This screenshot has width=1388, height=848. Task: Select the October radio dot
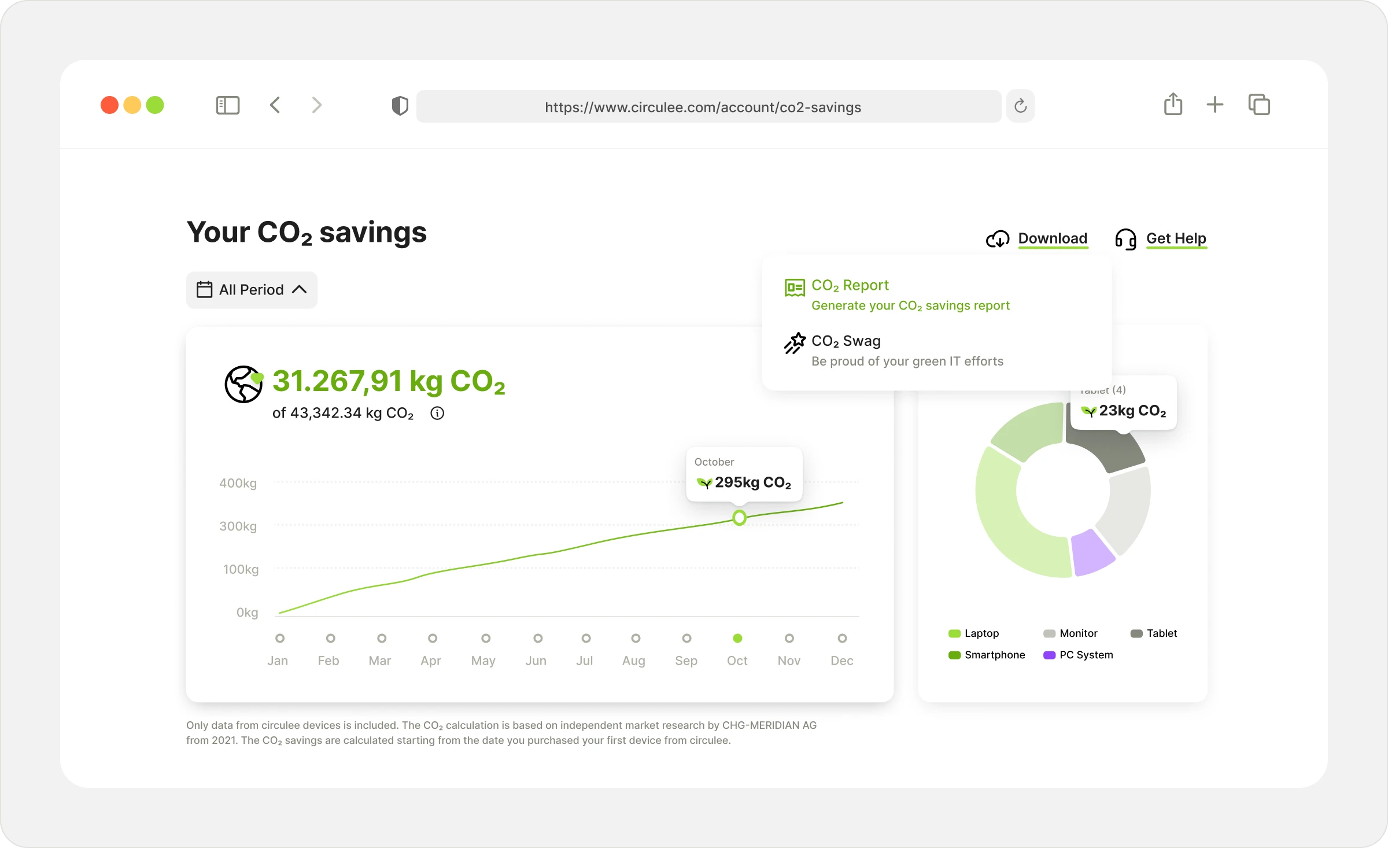click(737, 638)
